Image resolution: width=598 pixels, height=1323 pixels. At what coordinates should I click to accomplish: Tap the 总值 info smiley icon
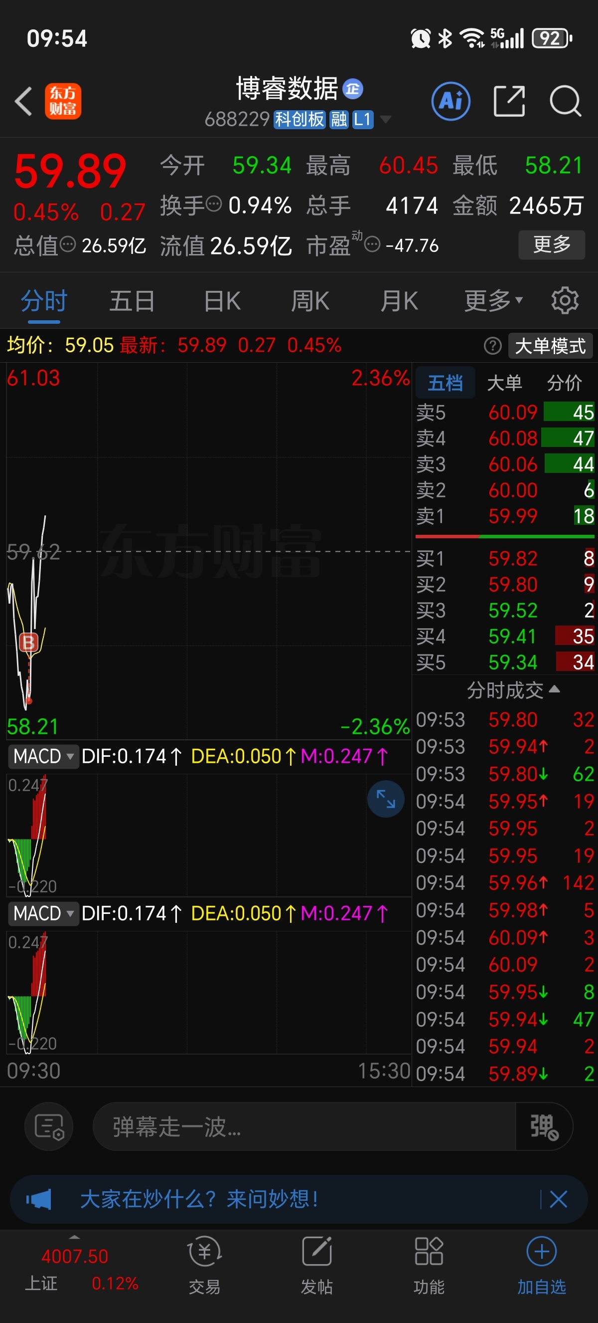tap(68, 244)
